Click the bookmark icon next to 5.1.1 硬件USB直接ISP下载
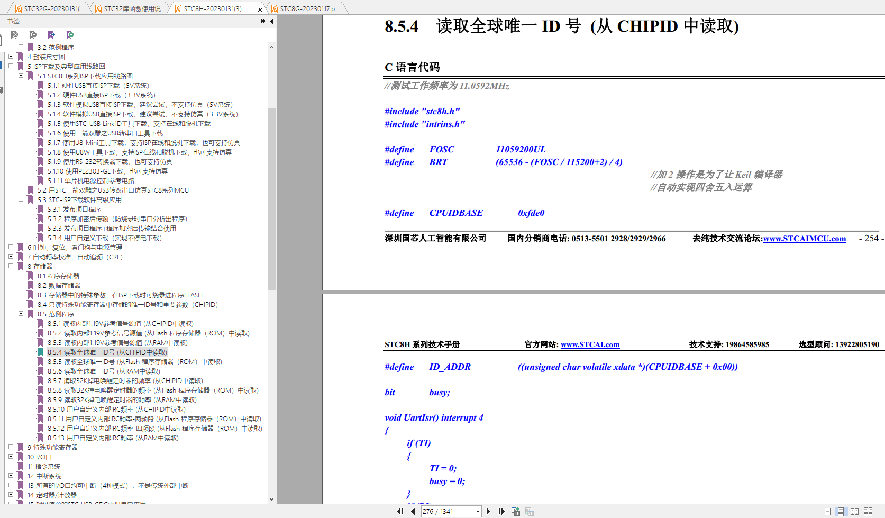This screenshot has height=518, width=885. 40,85
